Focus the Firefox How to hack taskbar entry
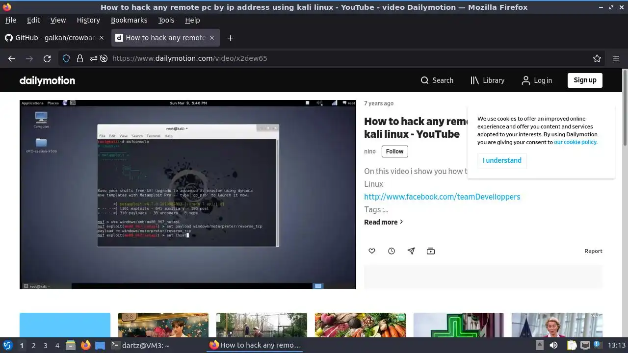The width and height of the screenshot is (628, 353). click(x=255, y=345)
